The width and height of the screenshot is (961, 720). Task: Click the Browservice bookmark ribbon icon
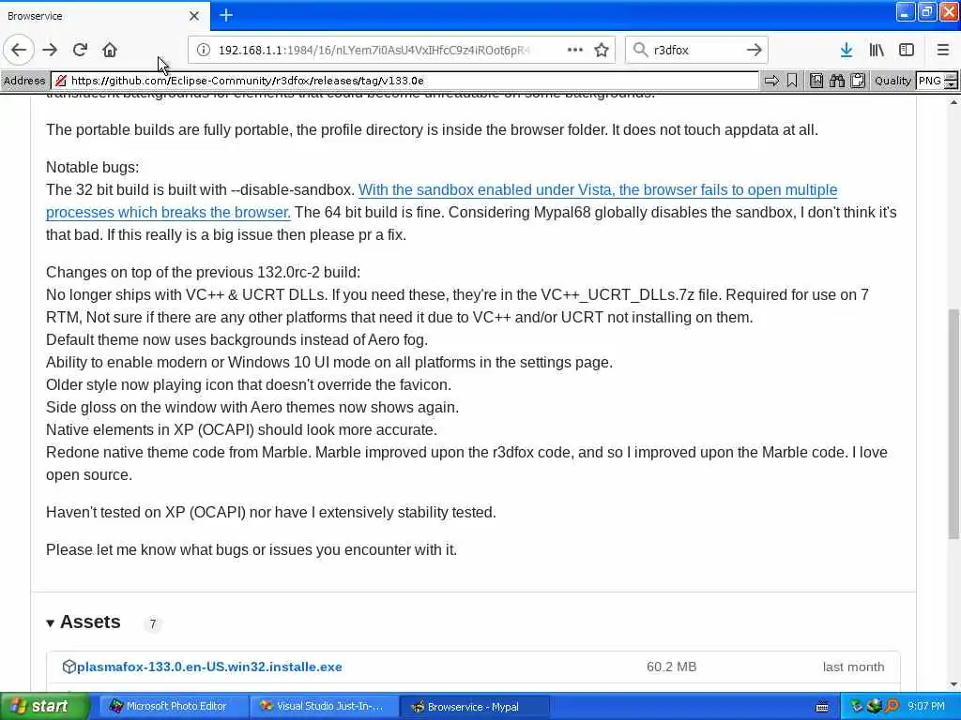pos(792,81)
